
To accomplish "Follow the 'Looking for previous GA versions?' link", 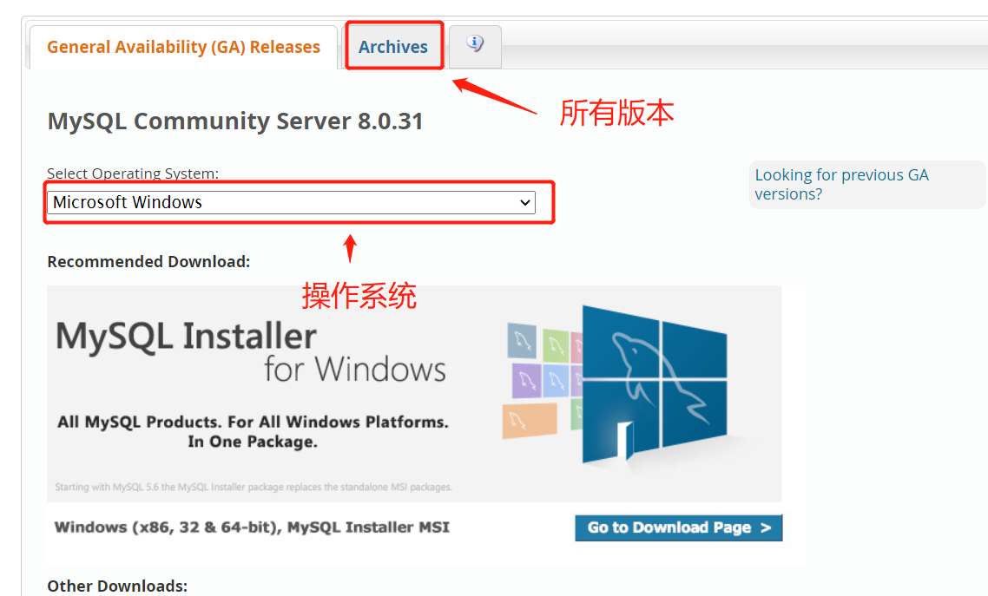I will 842,185.
